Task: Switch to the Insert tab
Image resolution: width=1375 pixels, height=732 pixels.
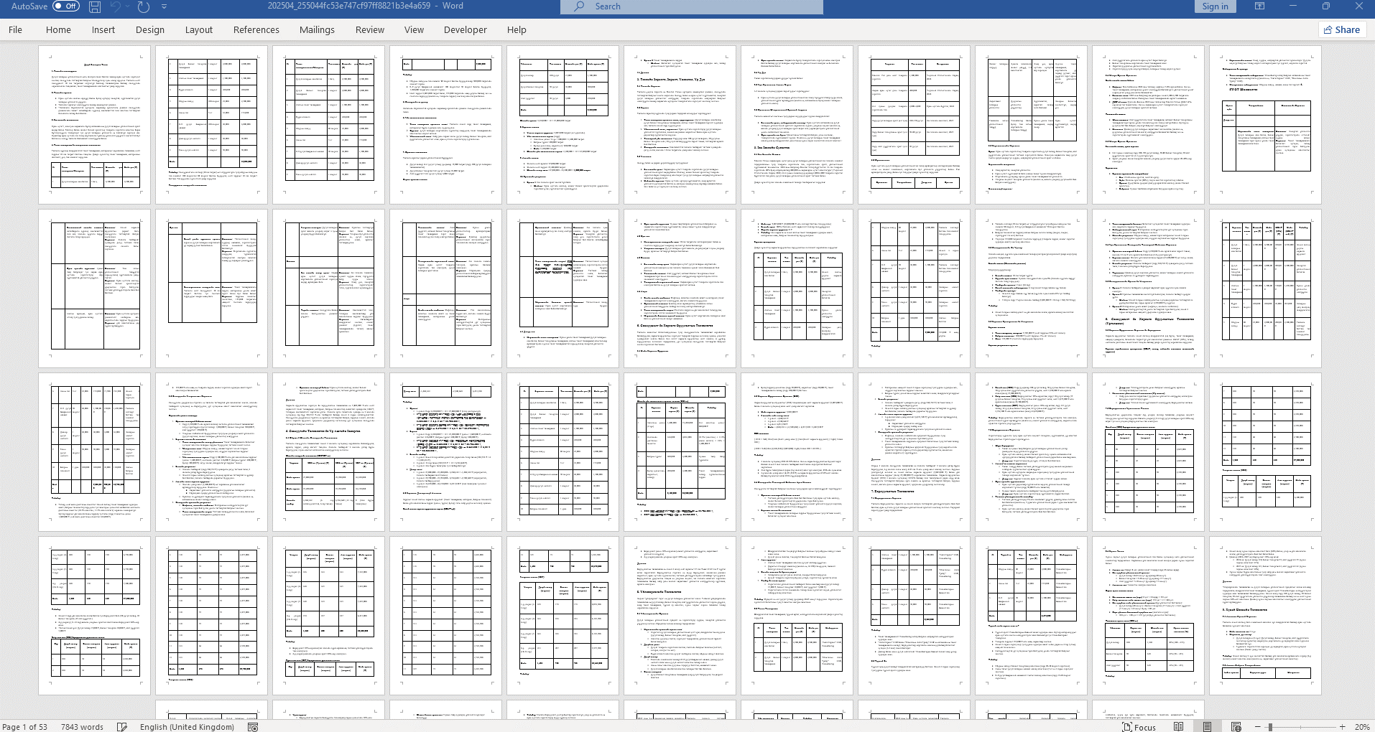Action: [x=103, y=29]
